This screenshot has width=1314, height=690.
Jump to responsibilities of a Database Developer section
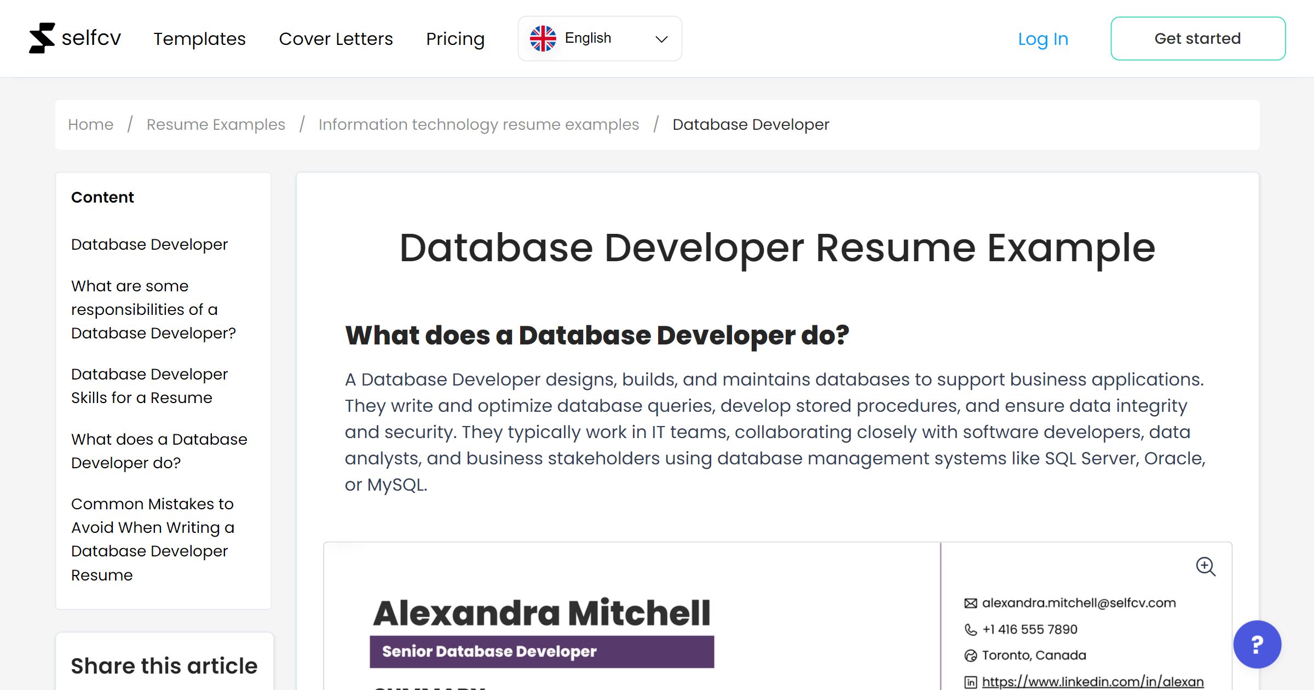(153, 309)
